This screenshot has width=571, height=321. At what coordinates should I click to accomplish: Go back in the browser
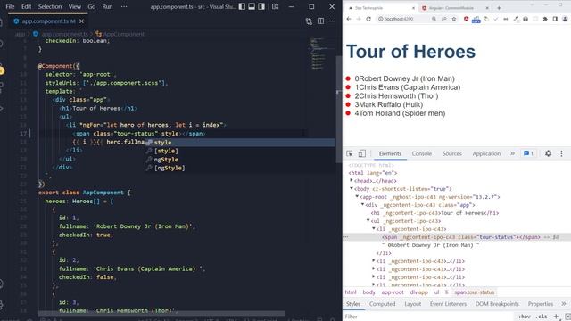tap(349, 19)
